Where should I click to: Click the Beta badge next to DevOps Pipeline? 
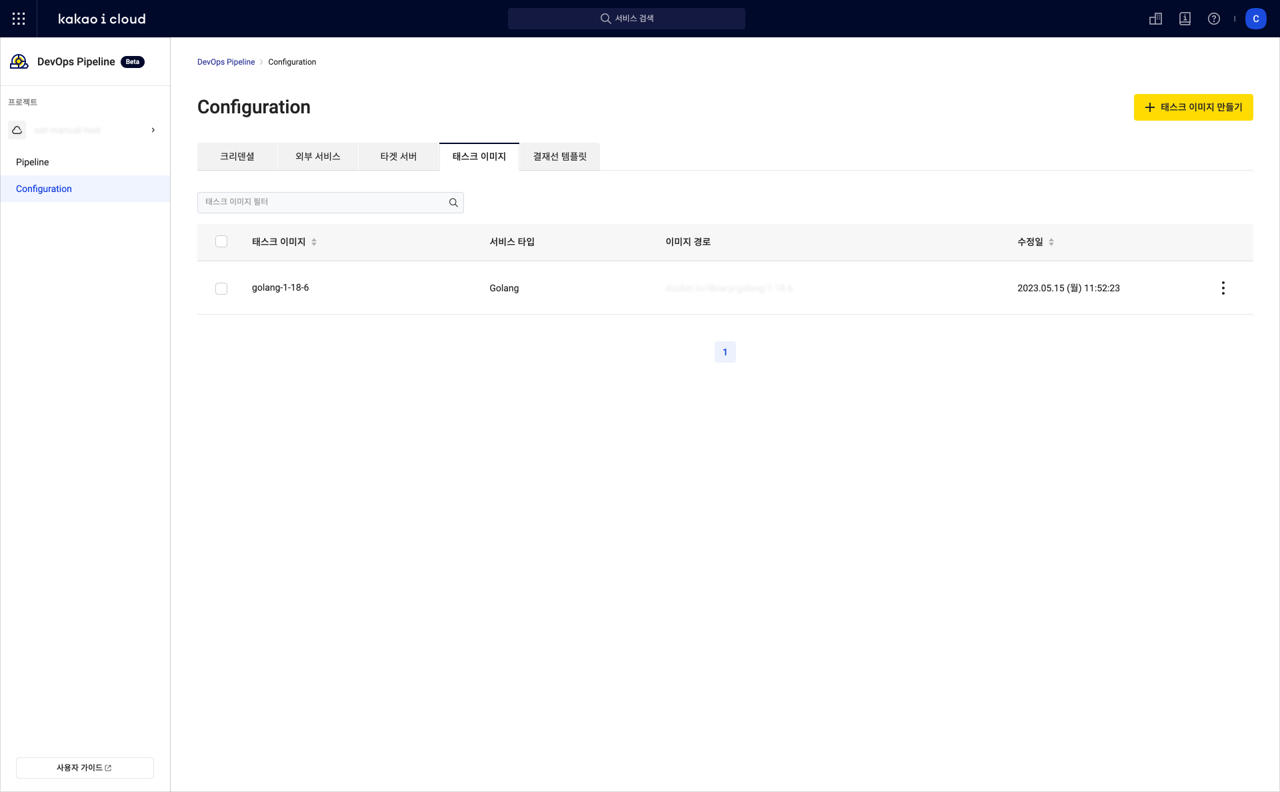click(133, 62)
